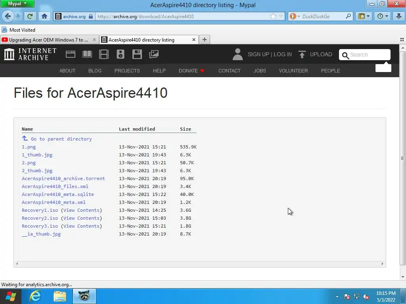Launch Internet Explorer from taskbar
Viewport: 406px width, 304px height.
pos(35,296)
